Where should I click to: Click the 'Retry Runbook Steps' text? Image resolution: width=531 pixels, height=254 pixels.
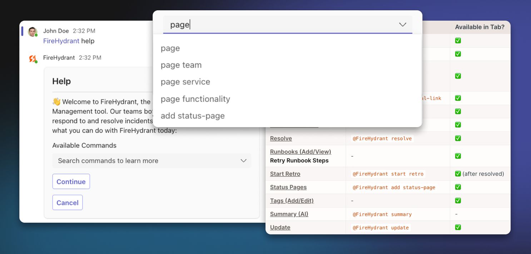[x=299, y=160]
